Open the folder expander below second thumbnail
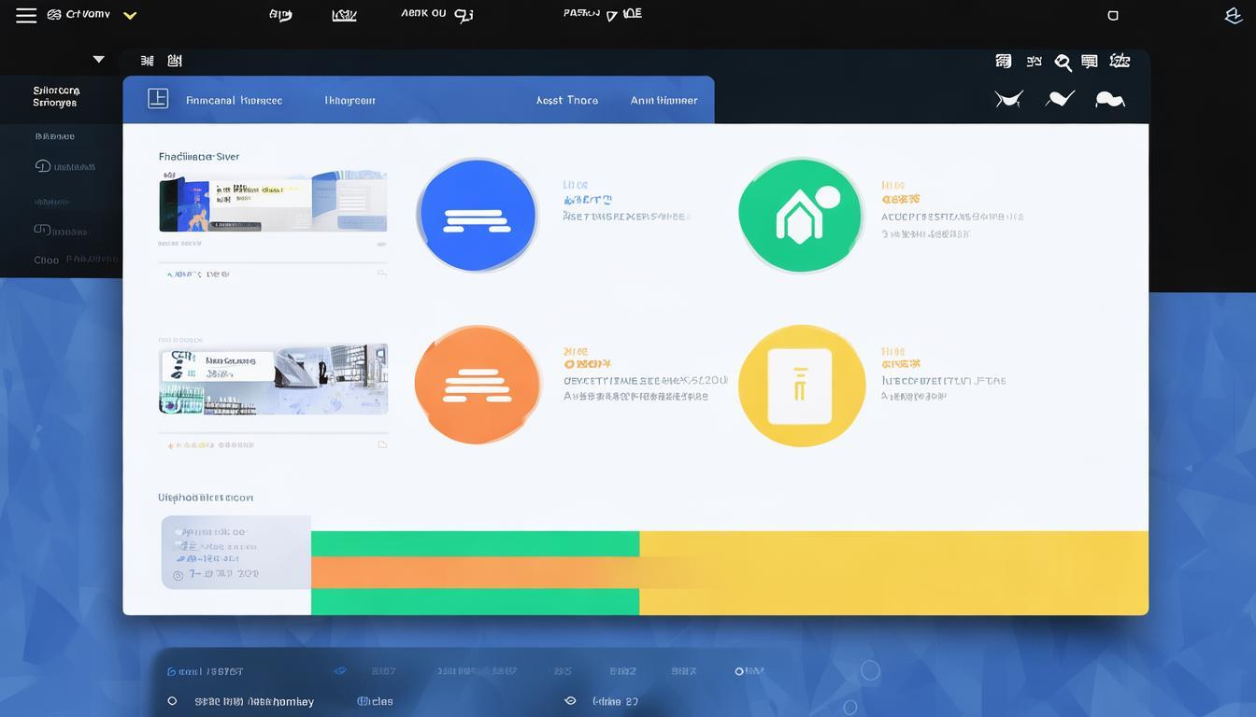Screen dimensions: 1256x717 [382, 445]
